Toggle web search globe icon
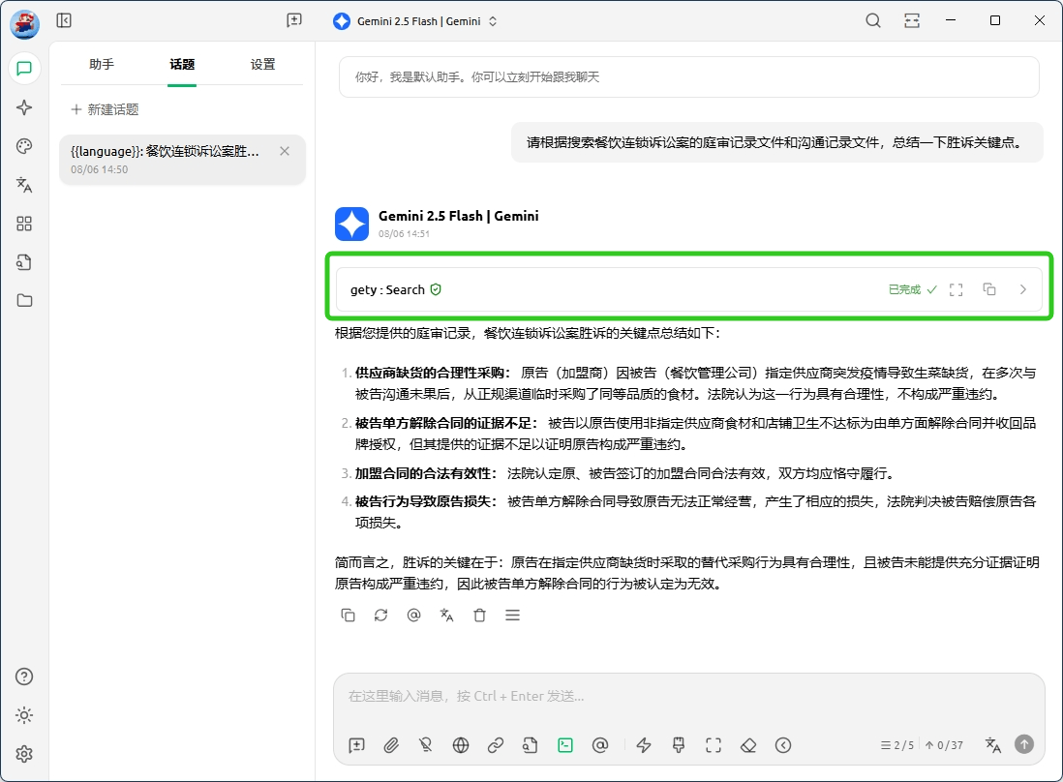Image resolution: width=1063 pixels, height=782 pixels. 461,745
